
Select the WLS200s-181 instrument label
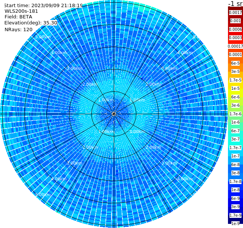tap(21, 11)
